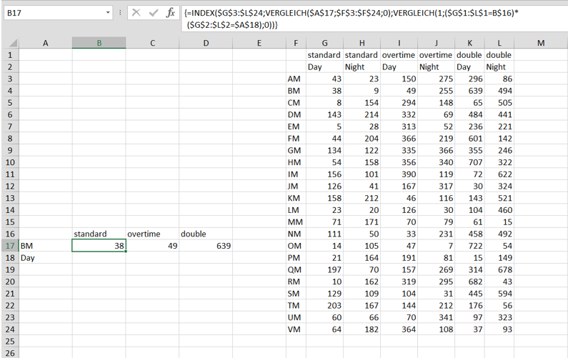
Task: Select row 25 header
Action: click(10, 341)
